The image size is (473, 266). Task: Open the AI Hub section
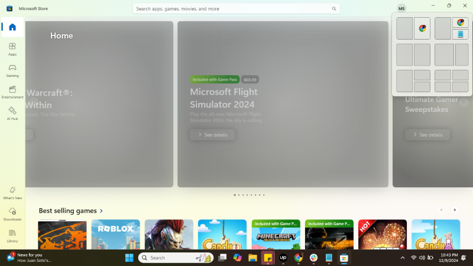(12, 113)
